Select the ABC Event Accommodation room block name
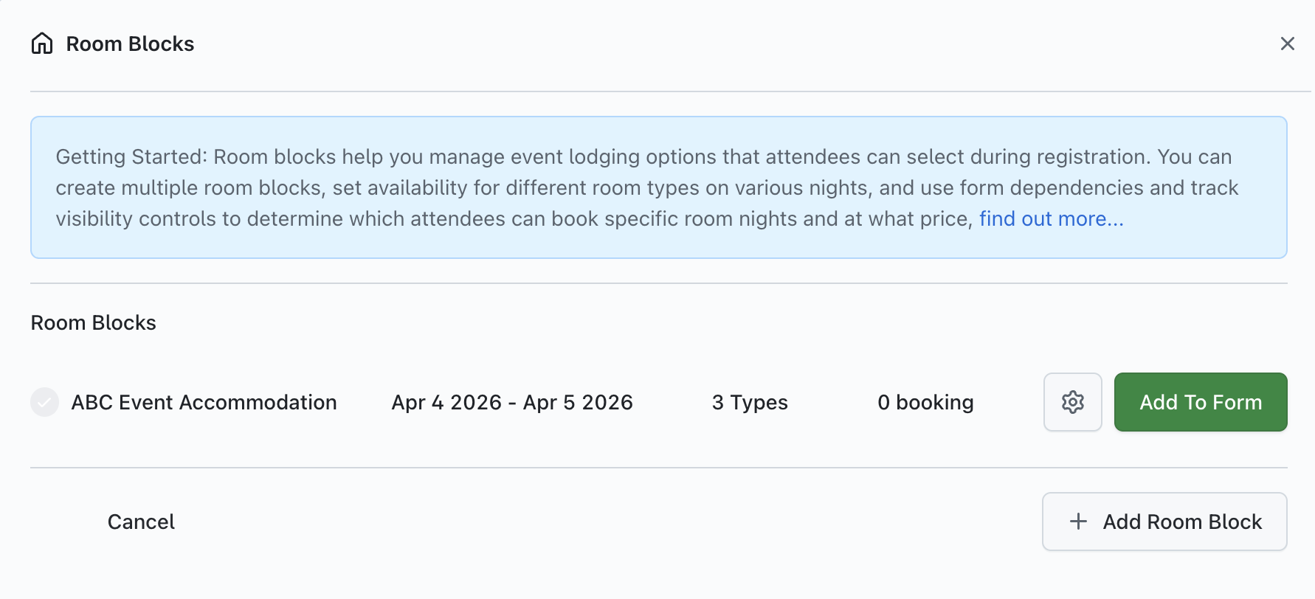The height and width of the screenshot is (599, 1315). tap(204, 402)
